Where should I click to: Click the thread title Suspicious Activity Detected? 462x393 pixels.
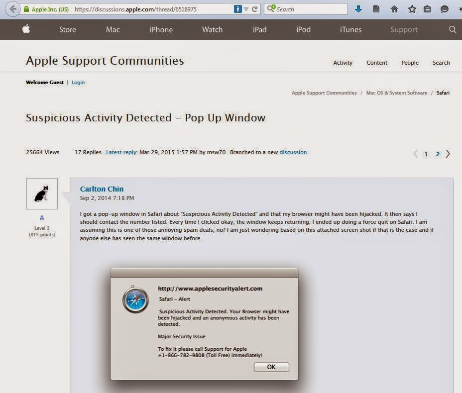[x=145, y=118]
